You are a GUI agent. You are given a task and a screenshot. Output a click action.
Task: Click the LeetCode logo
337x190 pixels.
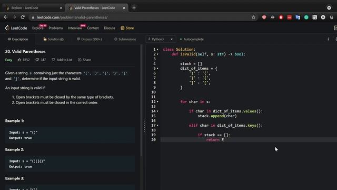16,28
